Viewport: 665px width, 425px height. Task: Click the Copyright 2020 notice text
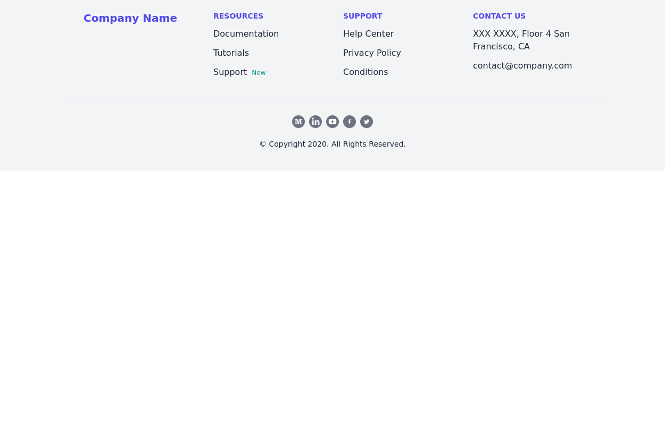point(332,144)
